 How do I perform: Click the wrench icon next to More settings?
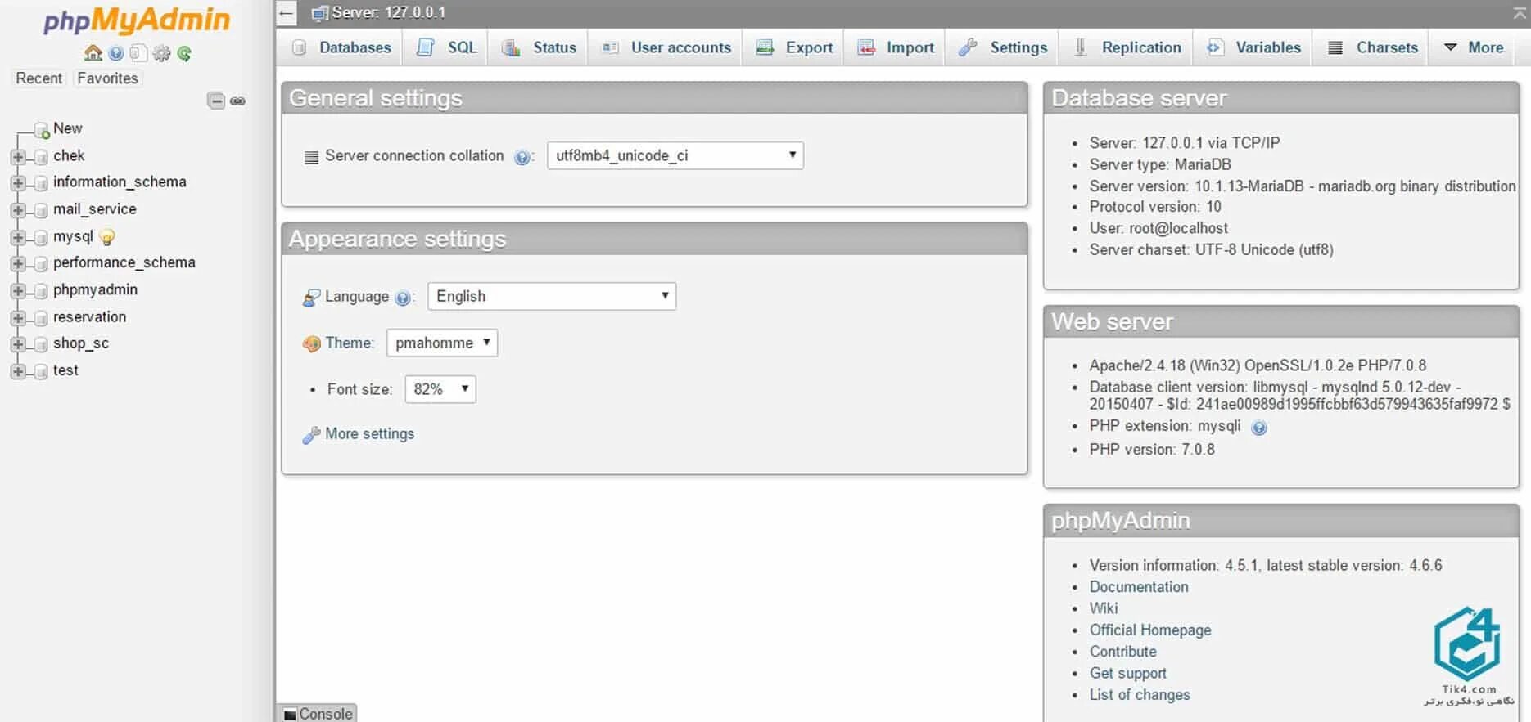311,435
